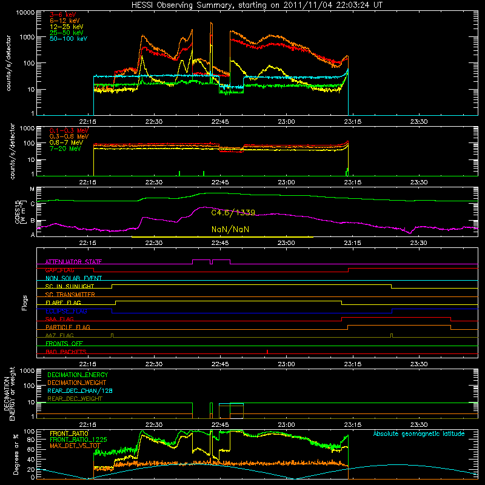Viewport: 485px width, 485px height.
Task: Click the SC_IN_SUNLIGHT flag label
Action: (70, 286)
